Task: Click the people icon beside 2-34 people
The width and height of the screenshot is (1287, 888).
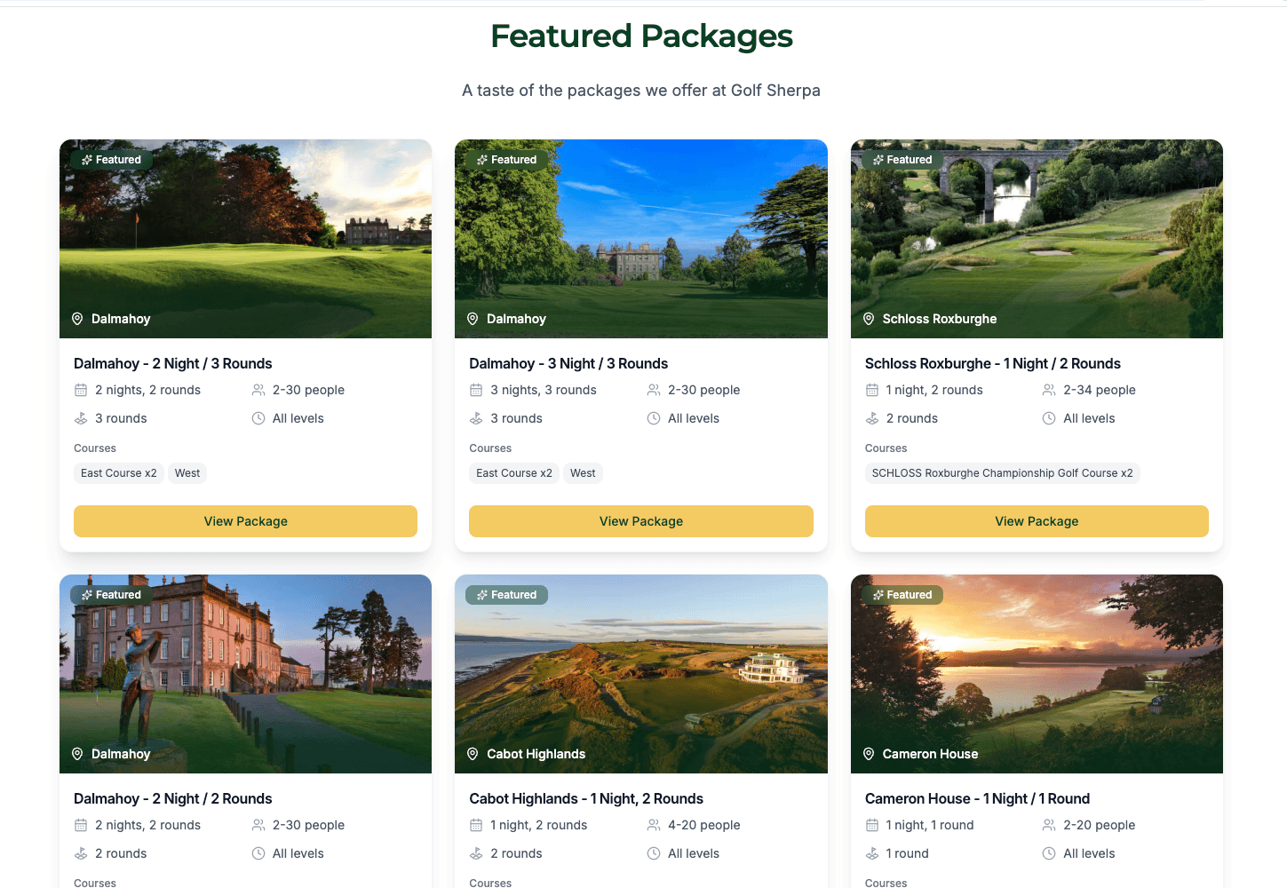Action: (1049, 390)
